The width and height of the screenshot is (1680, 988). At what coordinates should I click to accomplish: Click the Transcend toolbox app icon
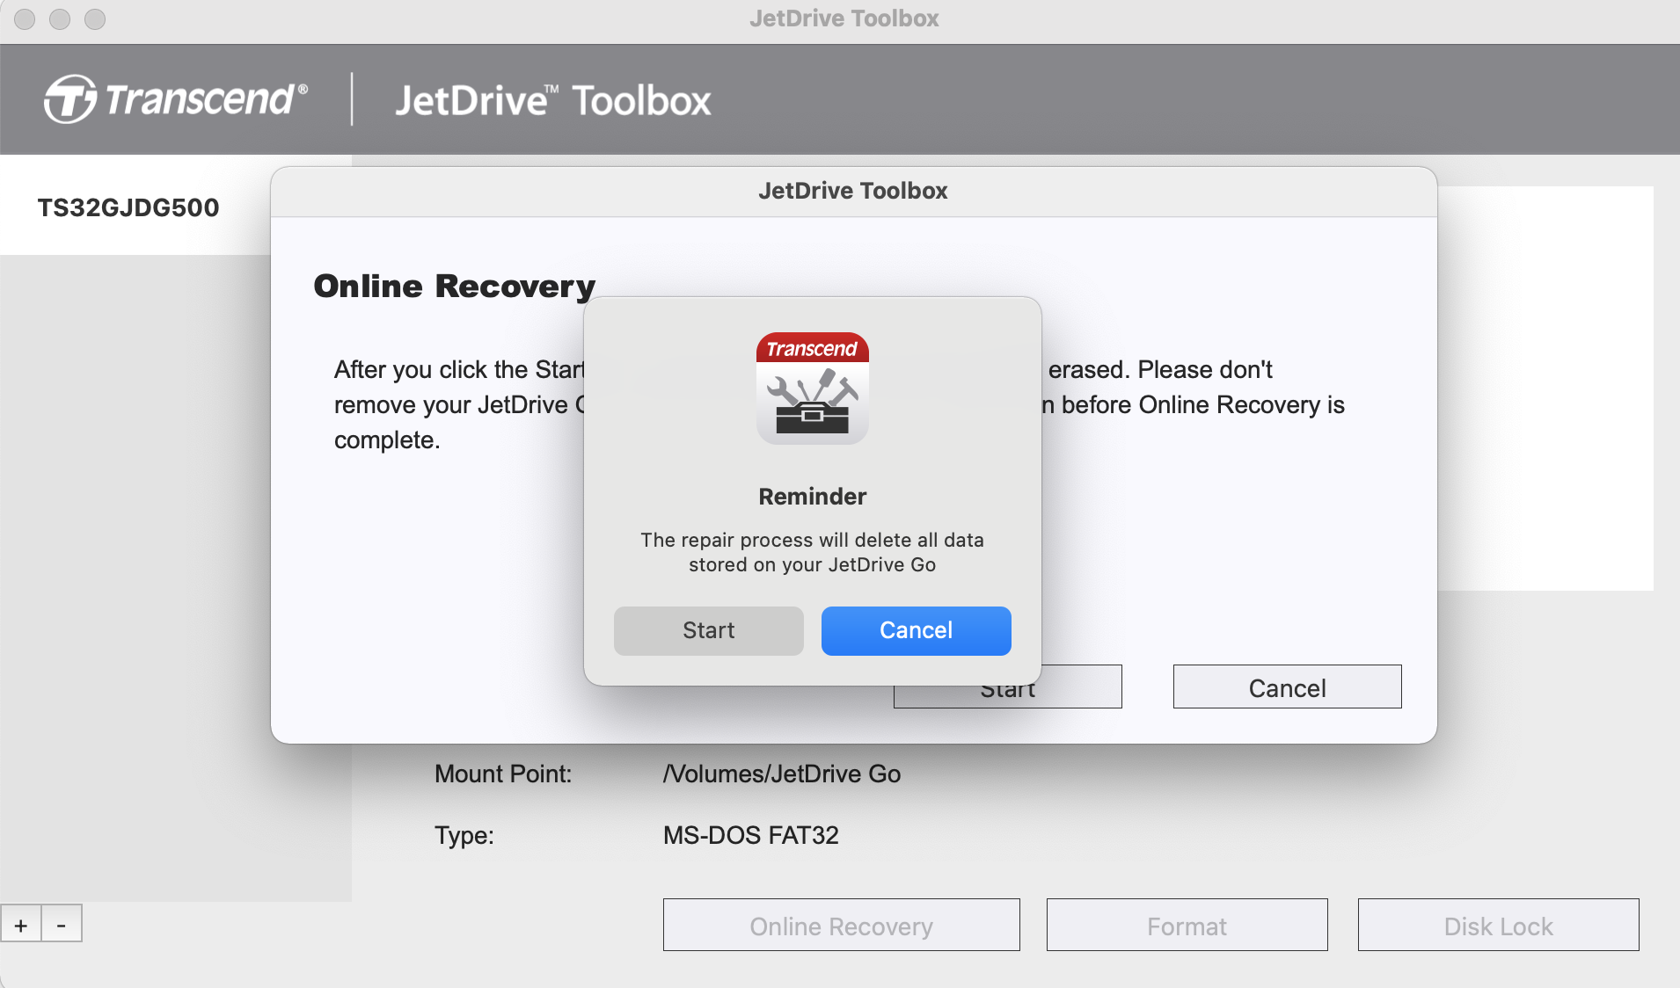point(813,389)
